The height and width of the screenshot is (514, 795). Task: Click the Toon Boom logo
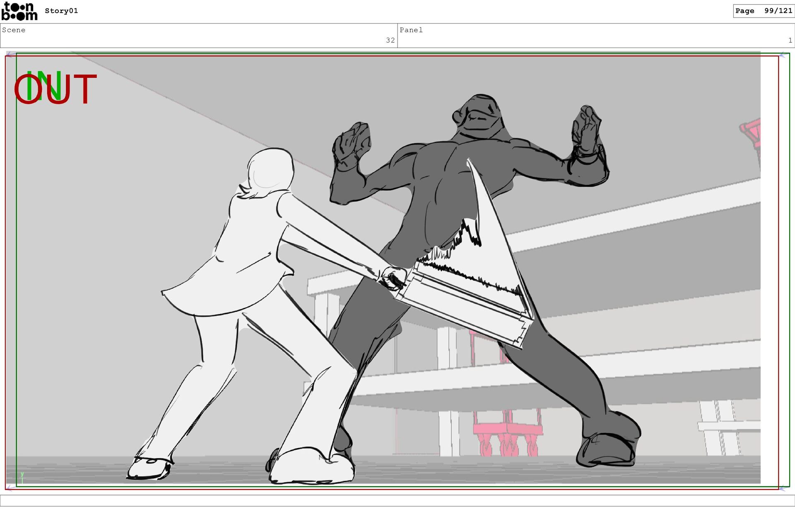pos(19,11)
